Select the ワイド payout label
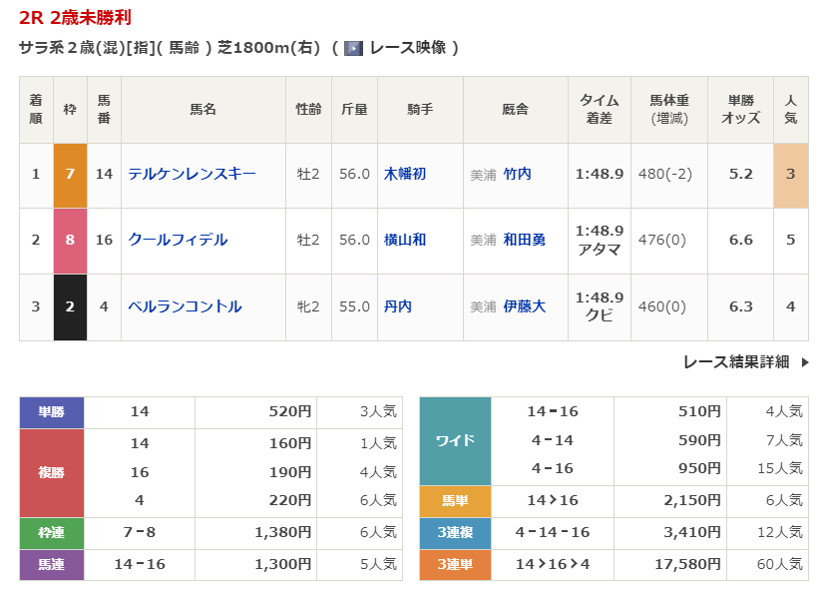This screenshot has height=592, width=822. point(455,440)
